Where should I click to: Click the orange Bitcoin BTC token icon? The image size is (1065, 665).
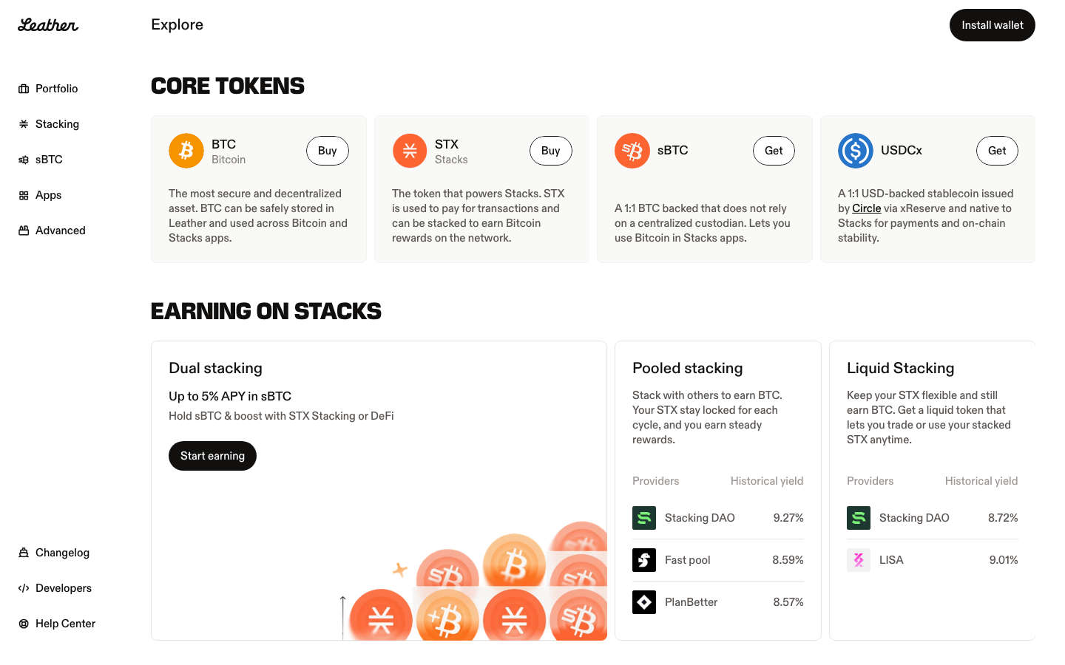point(186,151)
